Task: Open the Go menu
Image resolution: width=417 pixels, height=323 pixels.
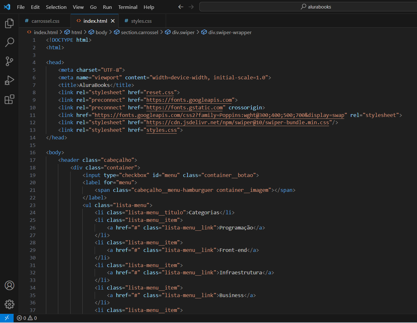Action: pos(93,7)
